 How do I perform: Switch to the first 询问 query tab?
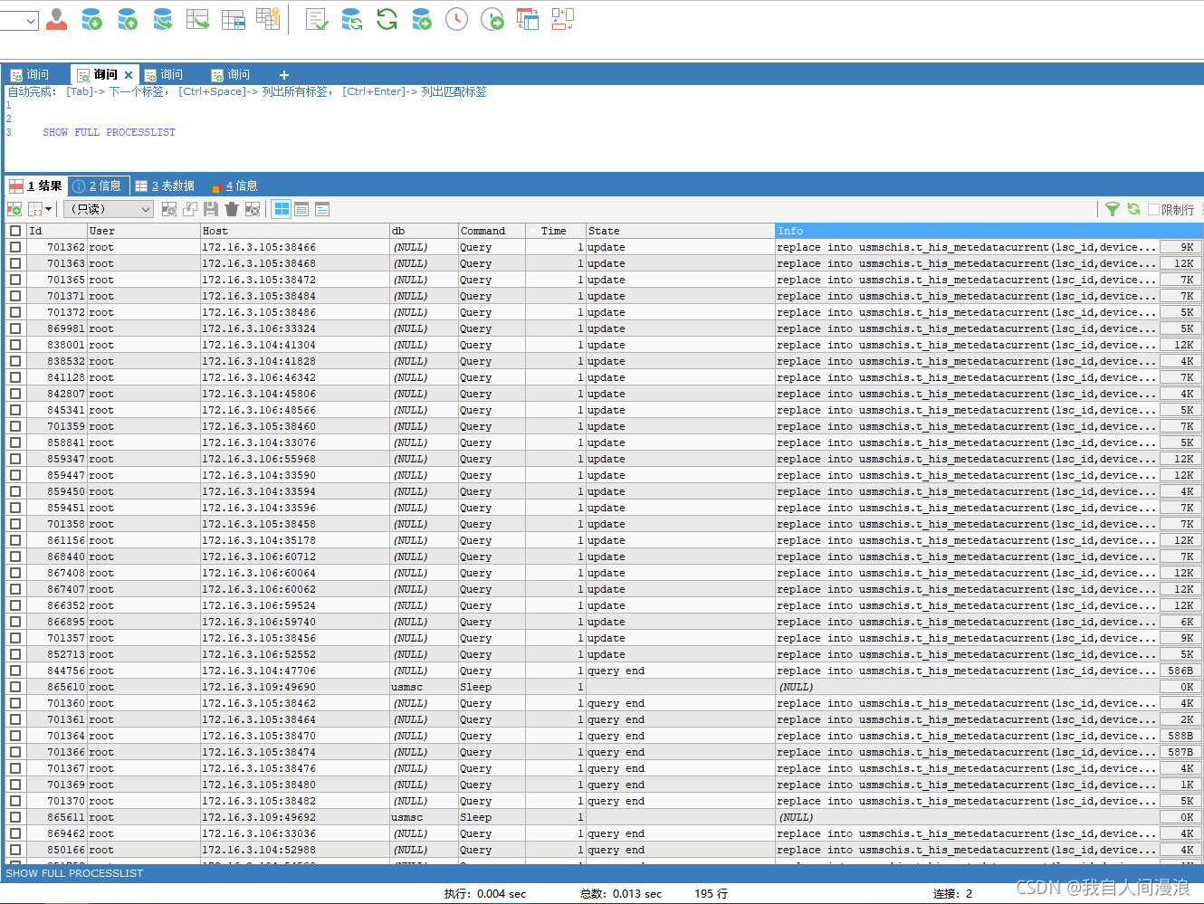(30, 74)
